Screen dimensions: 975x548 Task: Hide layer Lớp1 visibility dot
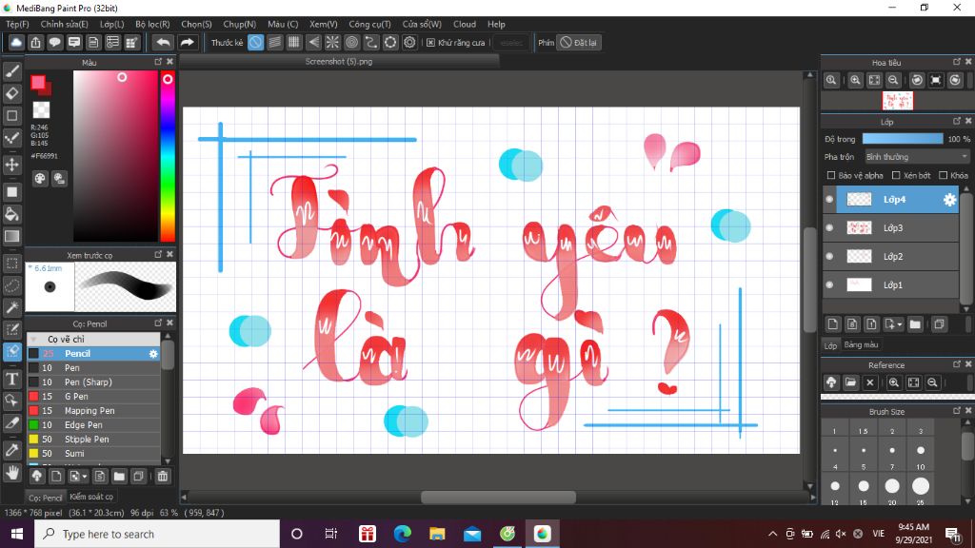coord(829,285)
